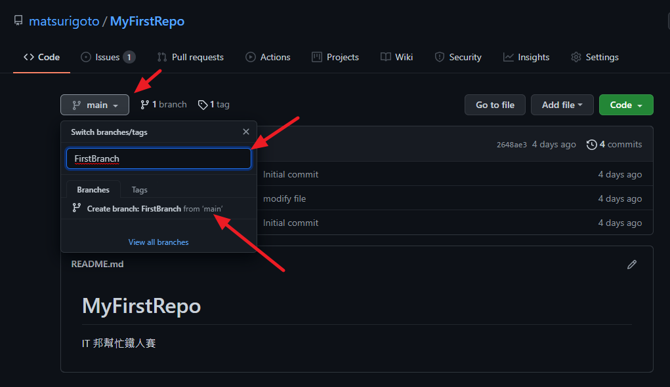Click the Wiki book icon

click(x=385, y=57)
